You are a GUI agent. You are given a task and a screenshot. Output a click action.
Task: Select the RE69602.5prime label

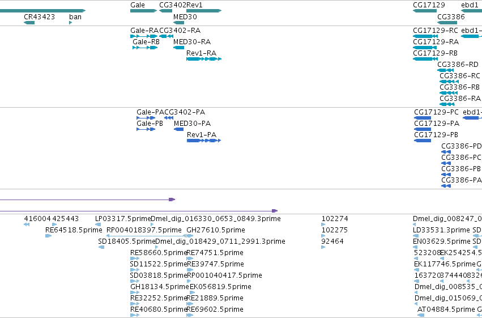[215, 310]
